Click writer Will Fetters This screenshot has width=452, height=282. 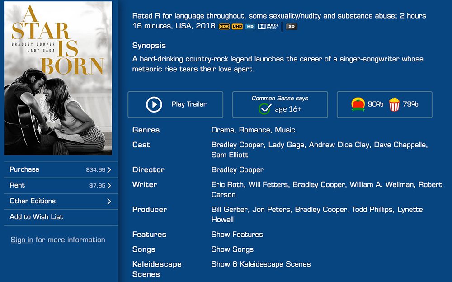[268, 184]
